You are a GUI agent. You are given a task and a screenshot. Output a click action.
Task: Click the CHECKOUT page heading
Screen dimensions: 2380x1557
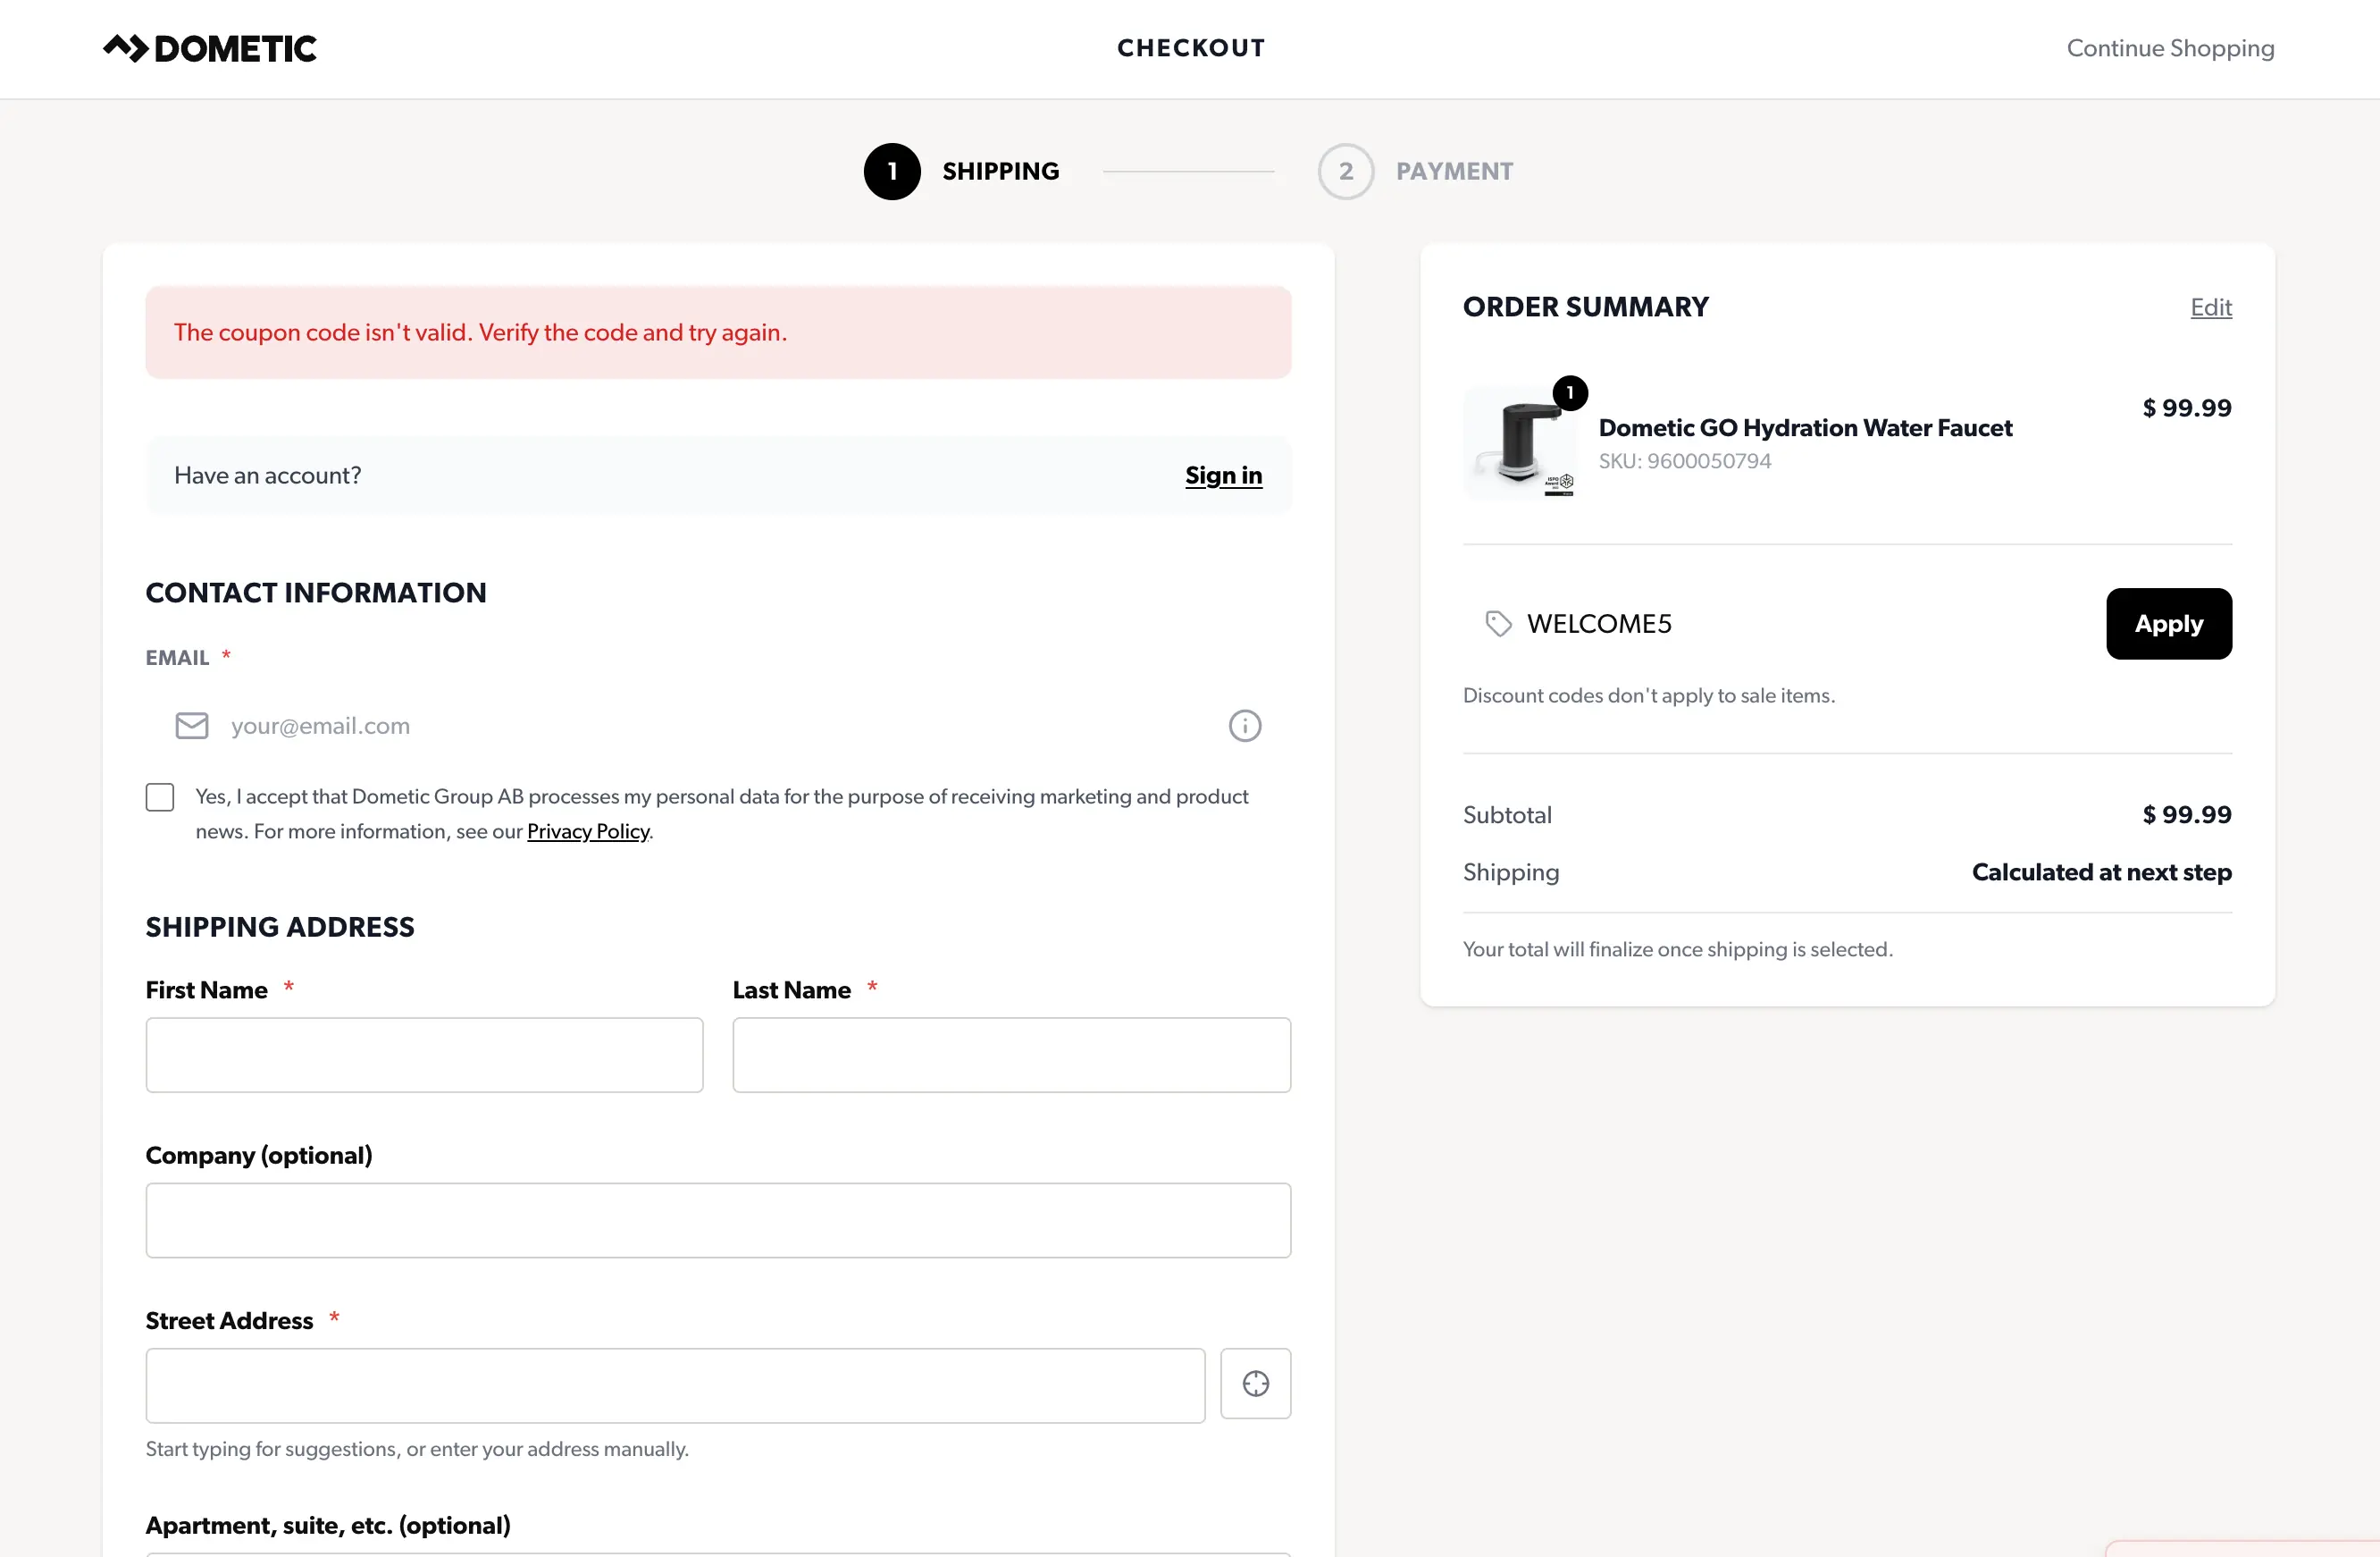tap(1191, 48)
